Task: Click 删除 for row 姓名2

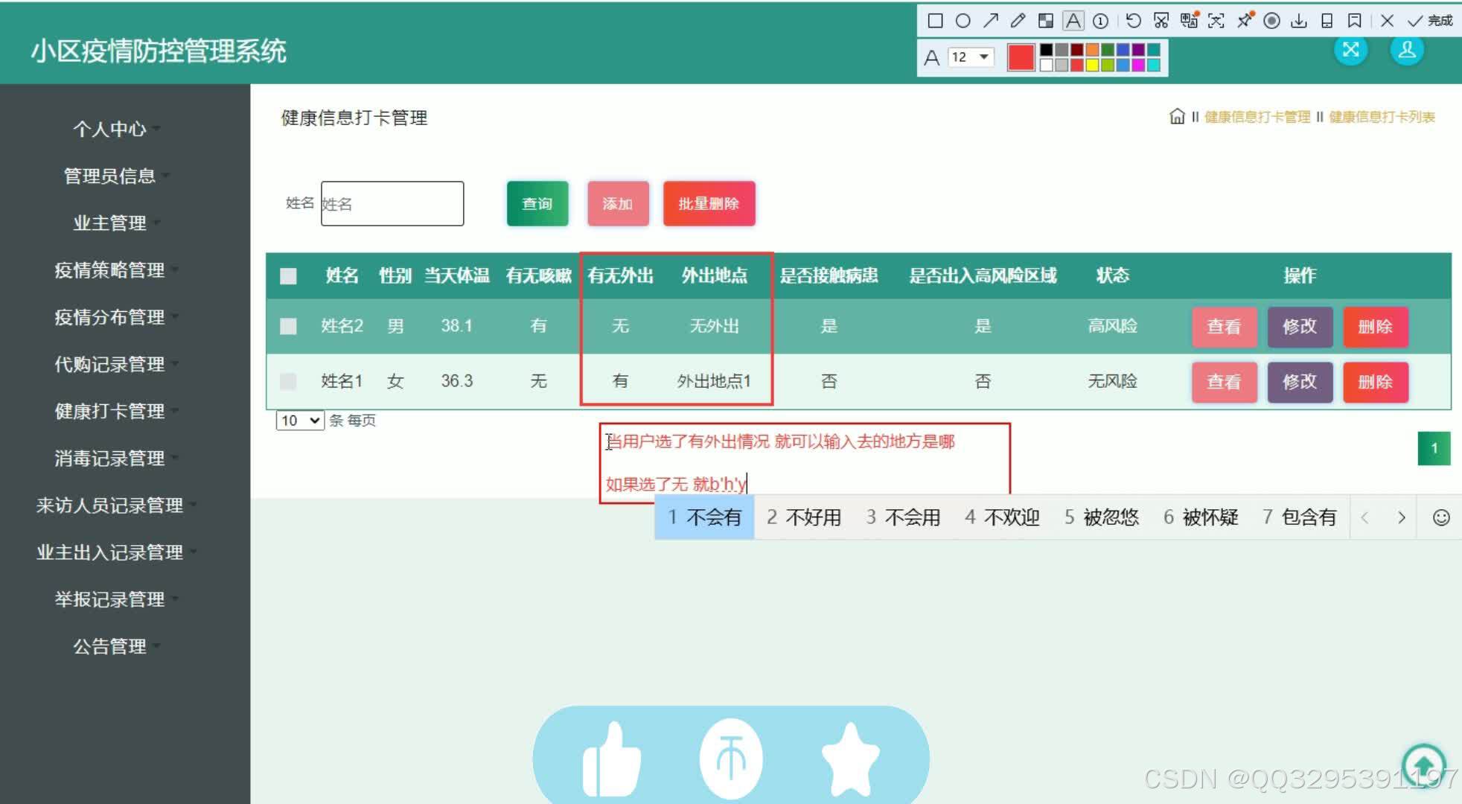Action: 1375,327
